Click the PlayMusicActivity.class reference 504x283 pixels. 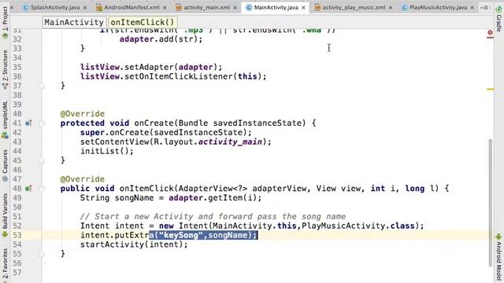[x=358, y=226]
